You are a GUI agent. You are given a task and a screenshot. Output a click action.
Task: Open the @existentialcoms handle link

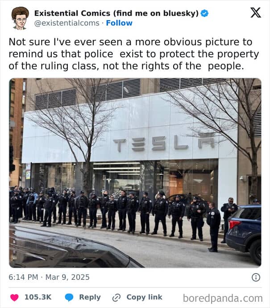pos(67,23)
